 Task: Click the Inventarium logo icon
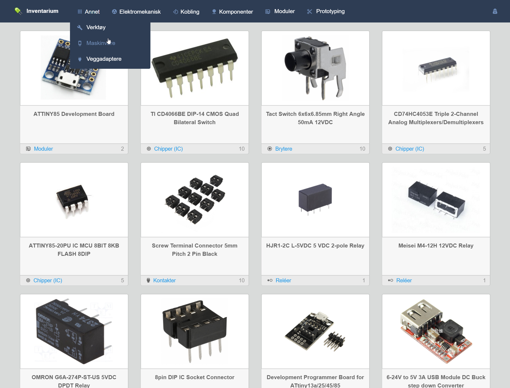click(x=18, y=11)
